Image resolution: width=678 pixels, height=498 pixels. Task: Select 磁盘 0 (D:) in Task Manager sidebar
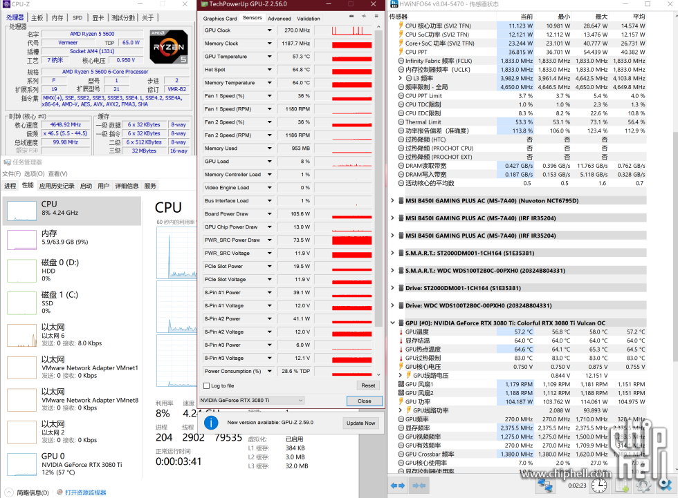coord(72,271)
